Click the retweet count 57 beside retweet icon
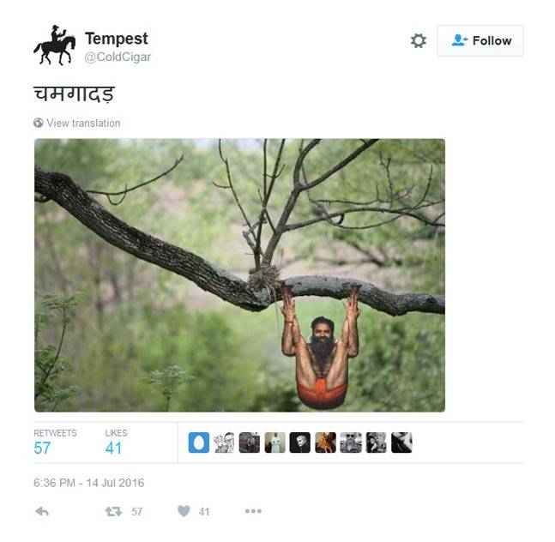 pyautogui.click(x=136, y=512)
